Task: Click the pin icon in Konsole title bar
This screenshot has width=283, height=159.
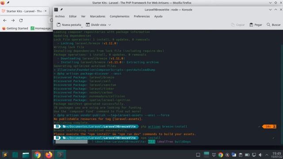Action: [x=61, y=9]
